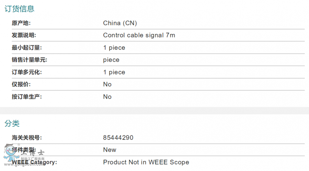Image resolution: width=309 pixels, height=171 pixels.
Task: Select the China (CN) origin value
Action: pyautogui.click(x=120, y=23)
